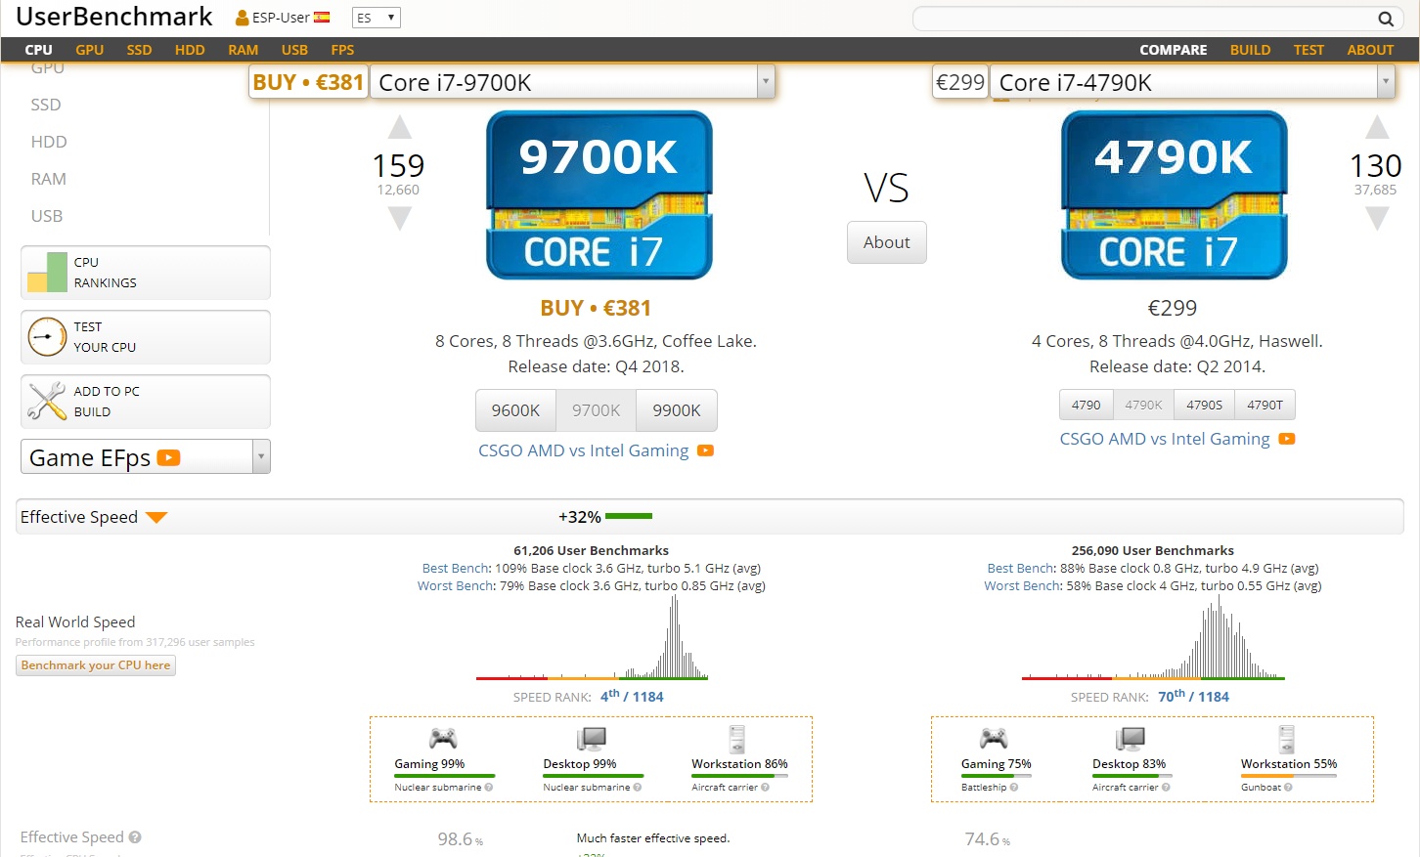The image size is (1420, 857).
Task: Click the Test Your CPU clock icon
Action: (x=47, y=337)
